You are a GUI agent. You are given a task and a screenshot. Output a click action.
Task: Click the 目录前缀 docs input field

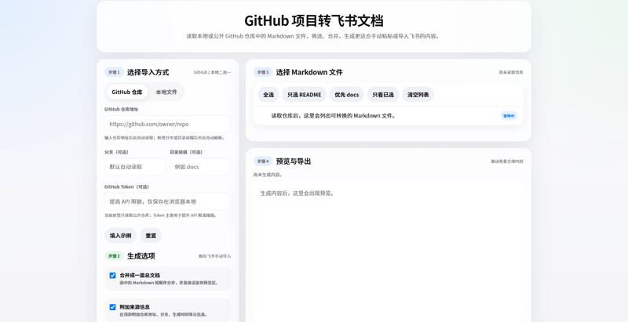point(200,167)
